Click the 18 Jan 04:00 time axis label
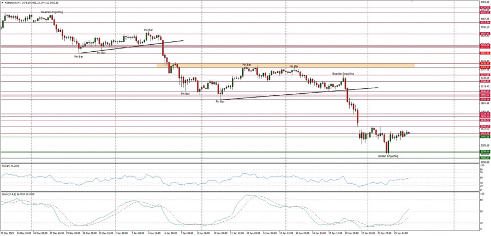The image size is (491, 236). point(320,233)
